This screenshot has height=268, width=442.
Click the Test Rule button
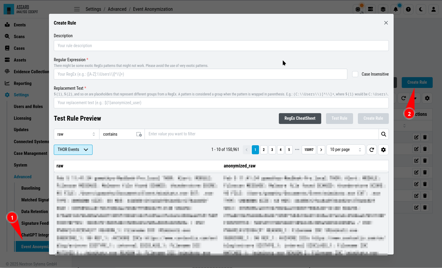340,119
